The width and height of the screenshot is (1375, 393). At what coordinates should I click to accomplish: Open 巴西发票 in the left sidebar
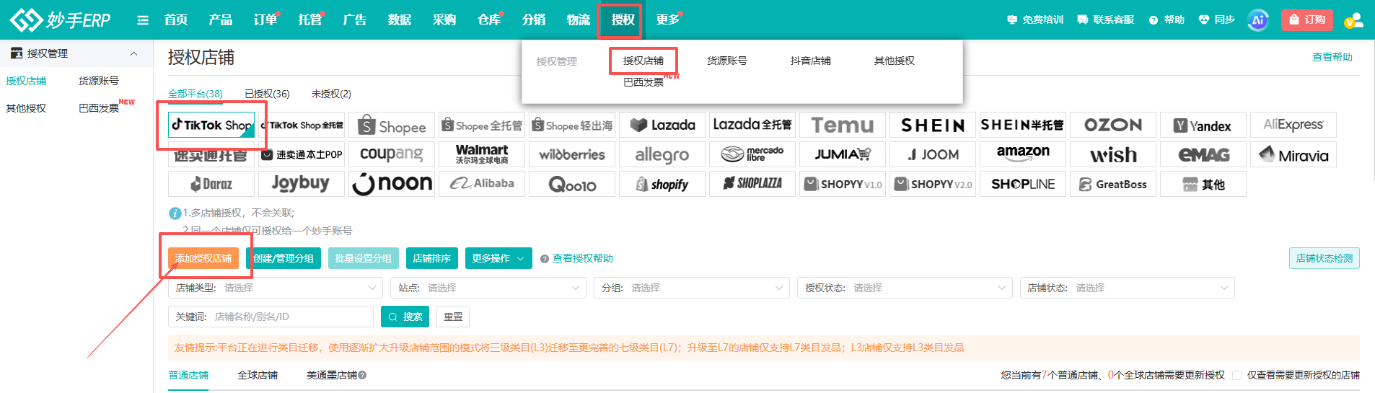pos(99,108)
